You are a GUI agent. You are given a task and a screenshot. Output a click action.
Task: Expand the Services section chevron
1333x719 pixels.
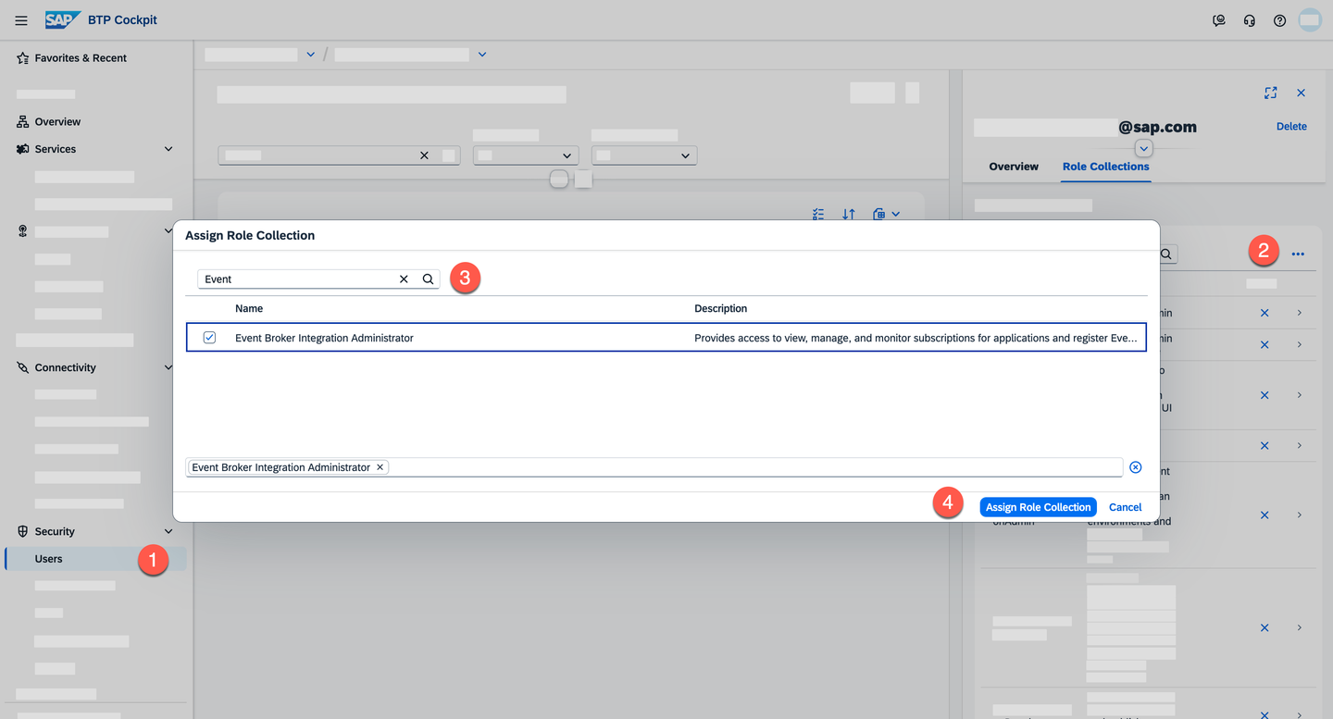click(168, 149)
